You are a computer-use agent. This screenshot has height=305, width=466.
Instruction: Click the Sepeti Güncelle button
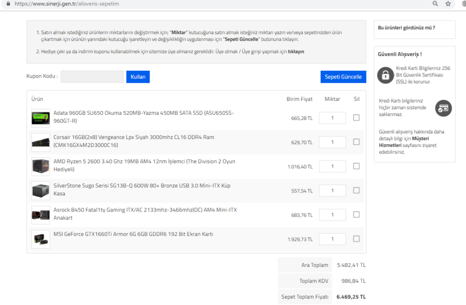coord(343,77)
